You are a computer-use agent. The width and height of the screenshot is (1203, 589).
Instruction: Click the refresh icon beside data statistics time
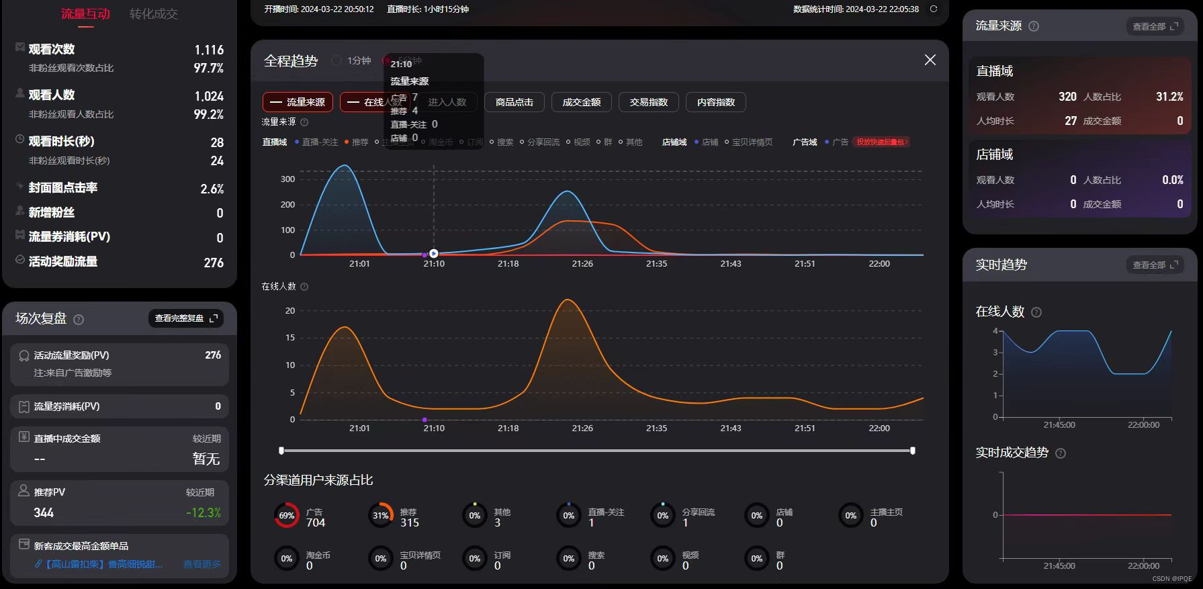(x=933, y=9)
